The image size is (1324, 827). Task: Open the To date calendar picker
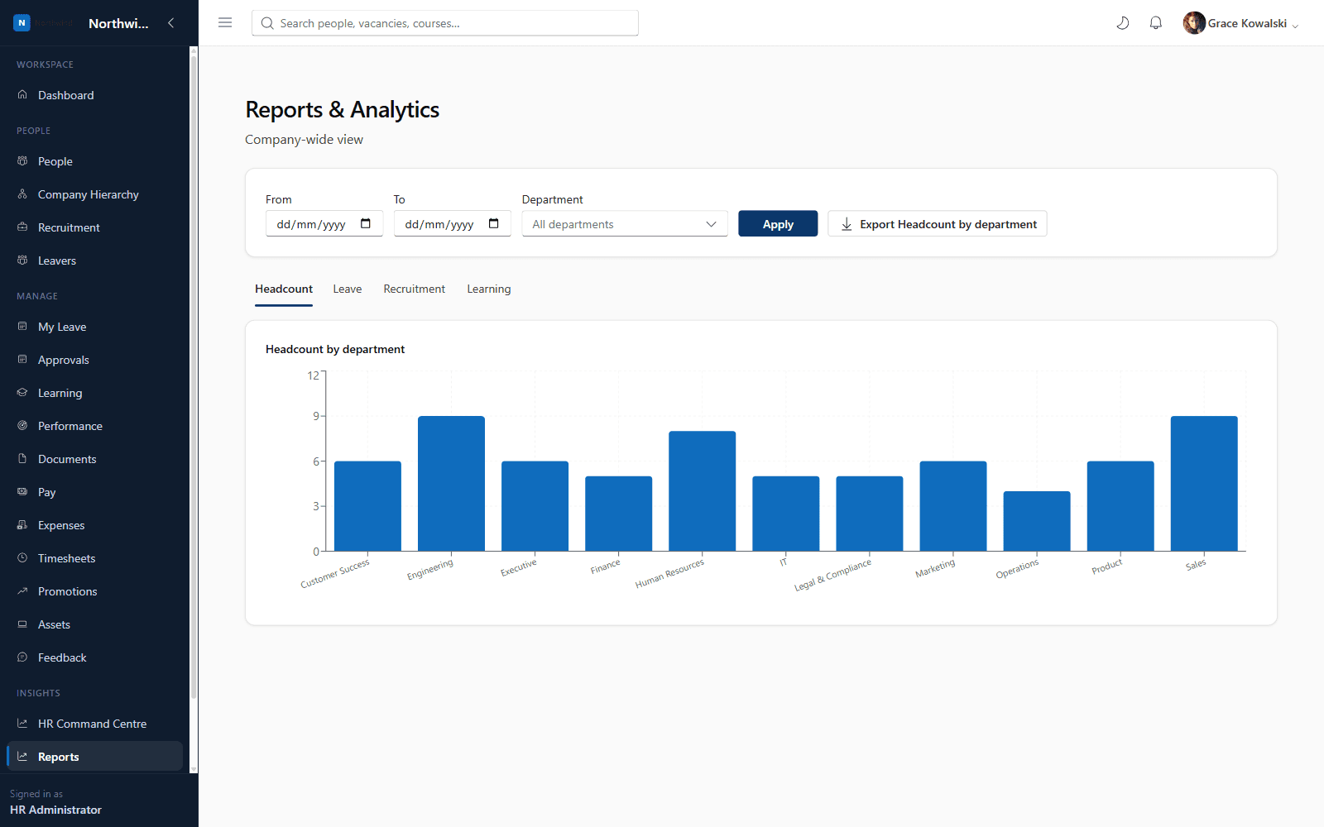(494, 224)
